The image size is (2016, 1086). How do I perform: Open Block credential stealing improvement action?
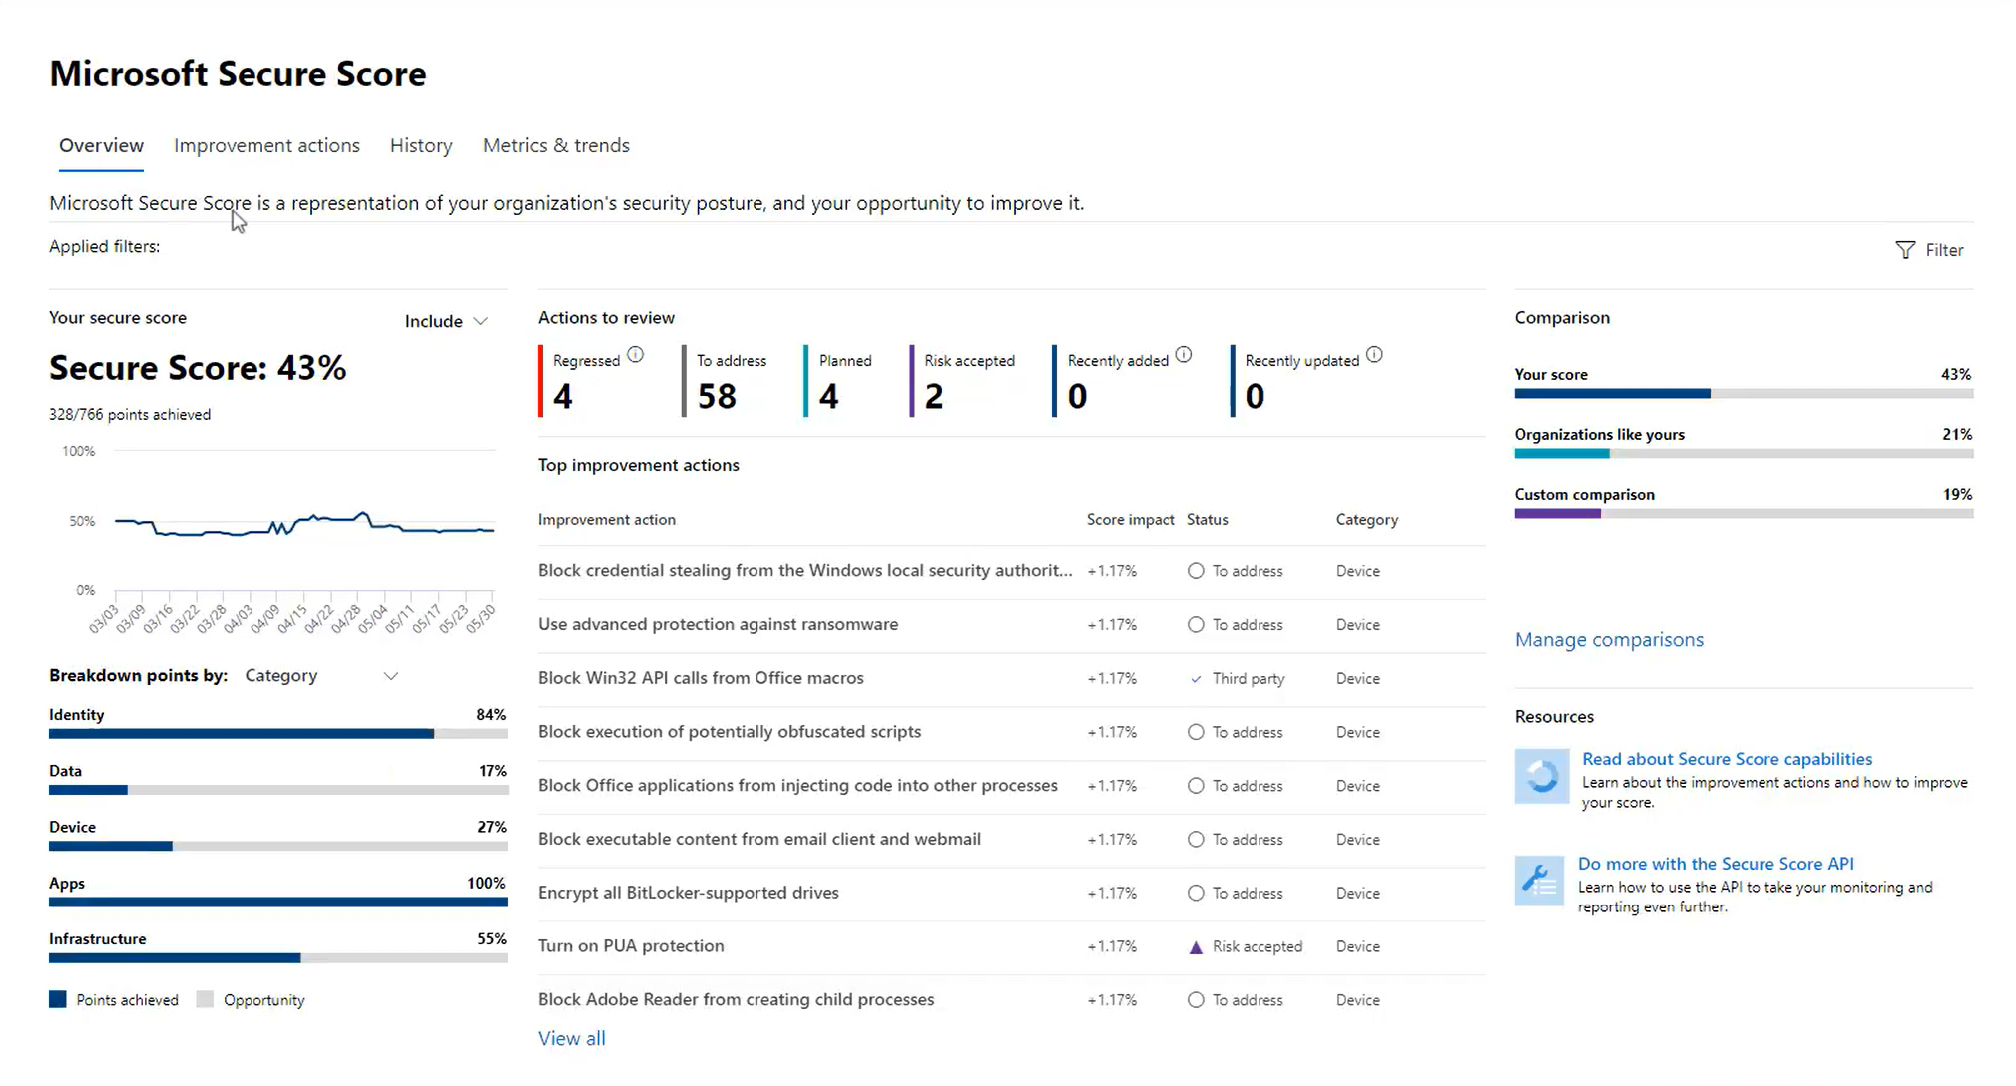[x=804, y=570]
